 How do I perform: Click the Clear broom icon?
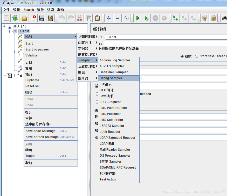pyautogui.click(x=205, y=18)
